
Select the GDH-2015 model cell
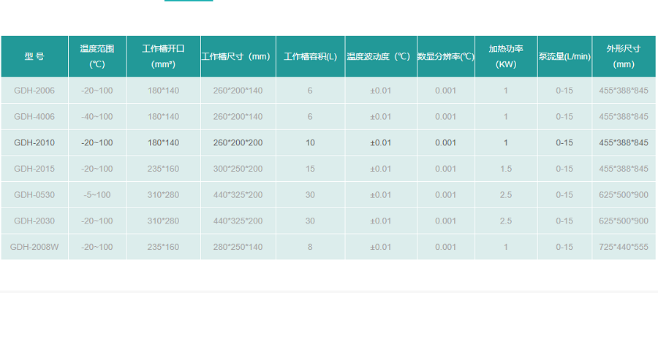click(34, 169)
